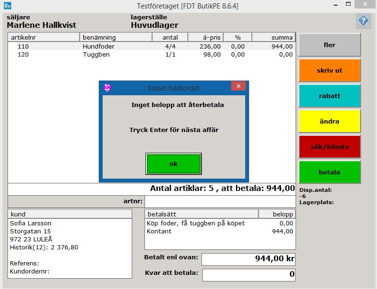Click the 4/4 quantity cell
Viewport: 377px width, 289px height.
(x=170, y=46)
